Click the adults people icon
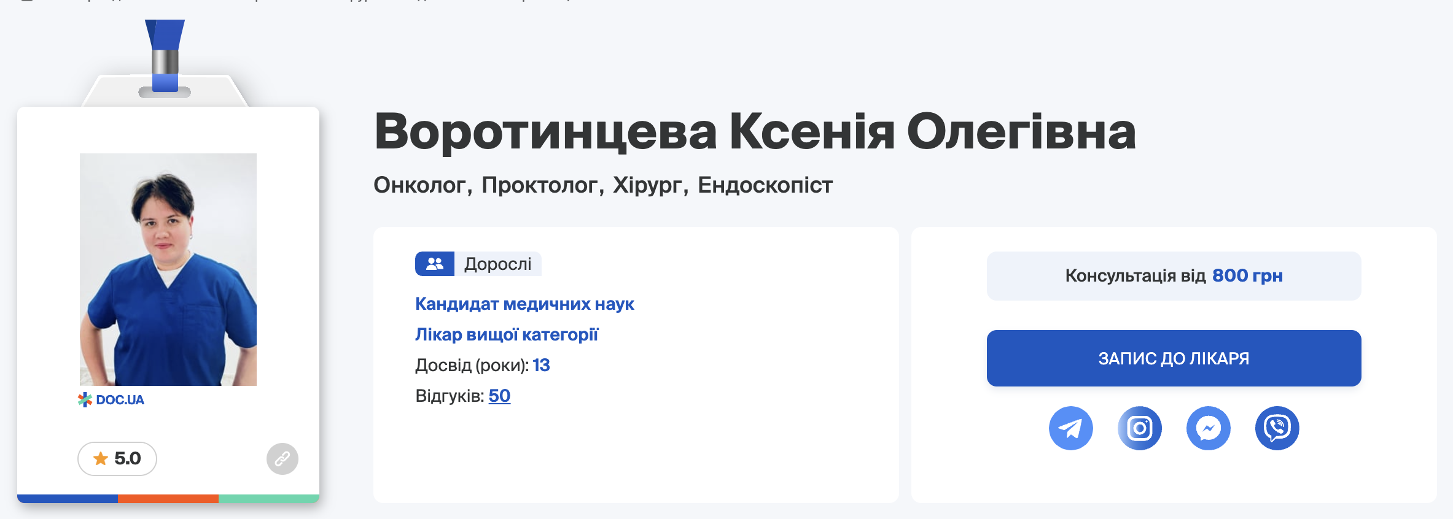The height and width of the screenshot is (519, 1453). click(x=435, y=264)
